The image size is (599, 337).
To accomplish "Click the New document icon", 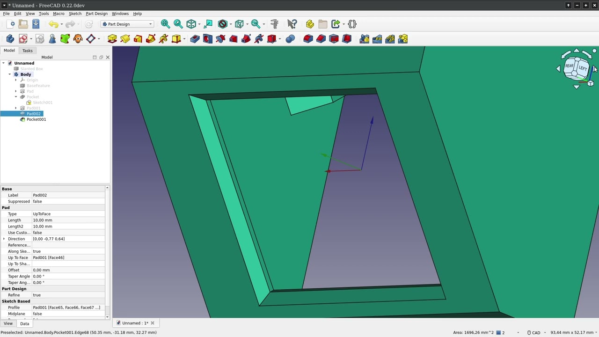I will [x=10, y=24].
